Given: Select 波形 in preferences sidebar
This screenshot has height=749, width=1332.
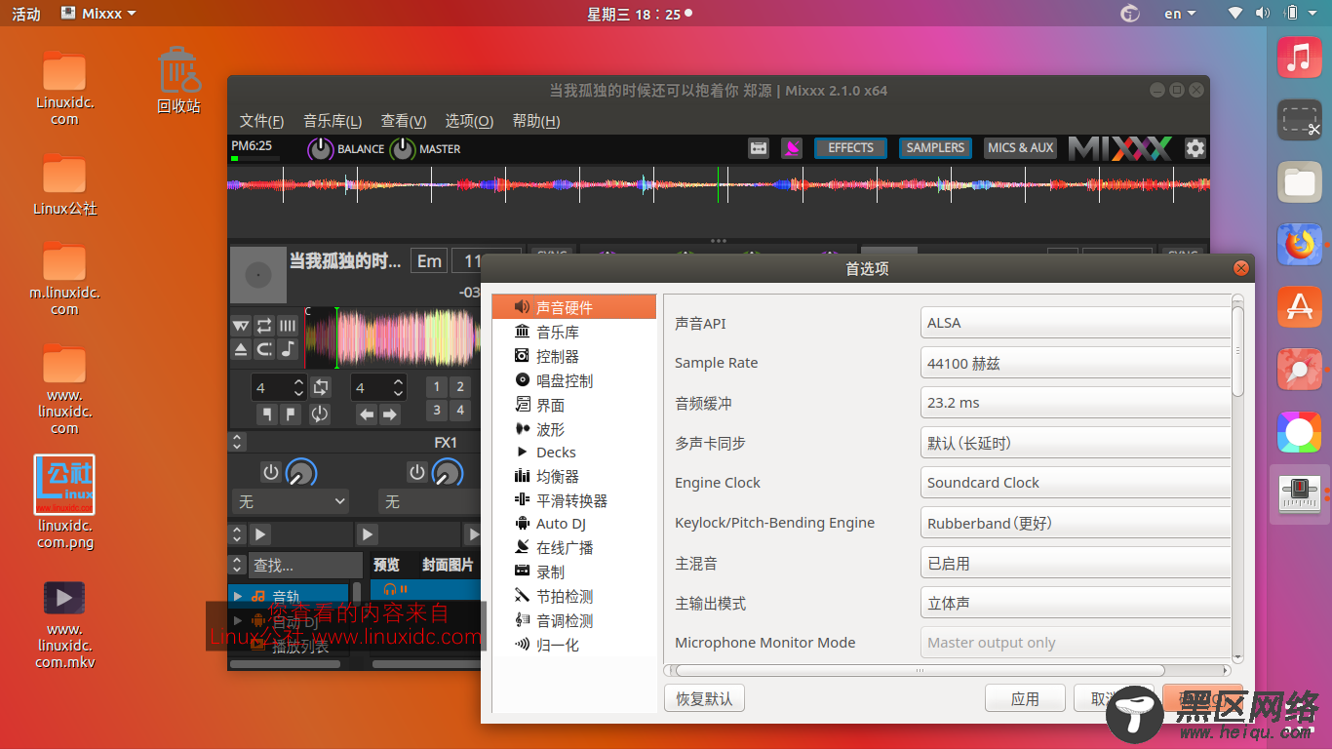Looking at the screenshot, I should 573,429.
